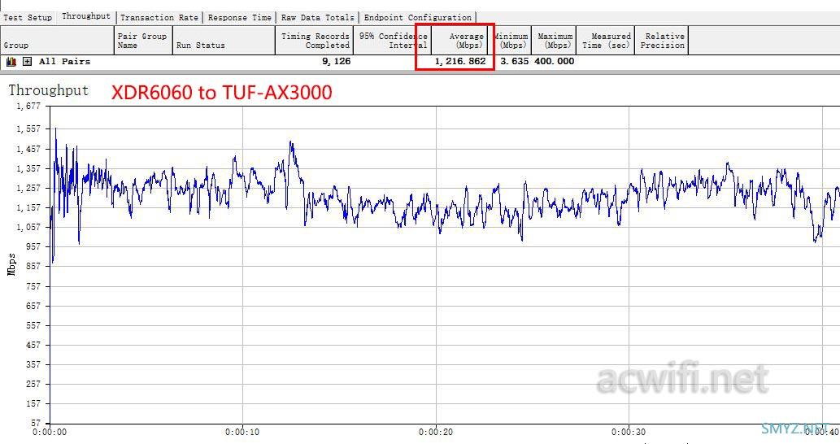The width and height of the screenshot is (840, 444).
Task: Switch to the Transaction Rate tab
Action: pyautogui.click(x=159, y=18)
